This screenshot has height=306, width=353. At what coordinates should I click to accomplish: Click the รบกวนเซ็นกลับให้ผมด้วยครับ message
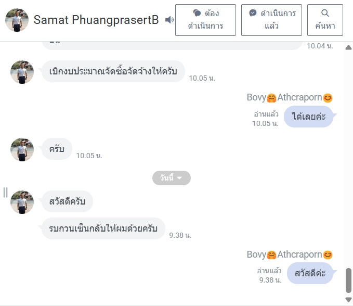[103, 228]
